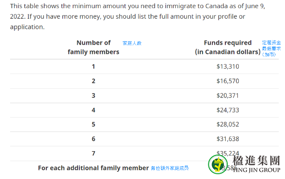Select the family members row number 4
Screen dimensions: 285x179
pyautogui.click(x=93, y=110)
